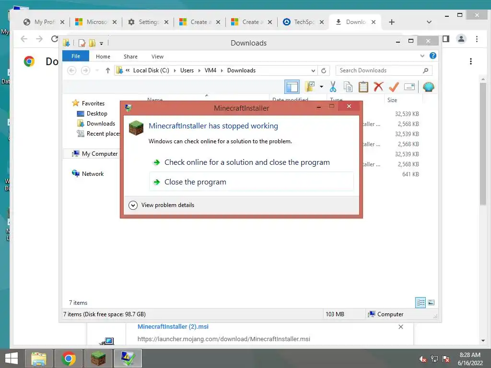Open the Home ribbon tab
Viewport: 491px width, 368px height.
[x=103, y=57]
